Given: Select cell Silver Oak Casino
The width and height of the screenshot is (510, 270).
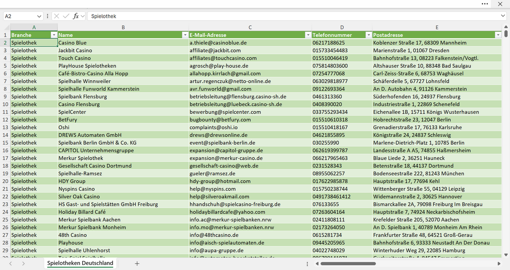Looking at the screenshot, I should point(123,197).
